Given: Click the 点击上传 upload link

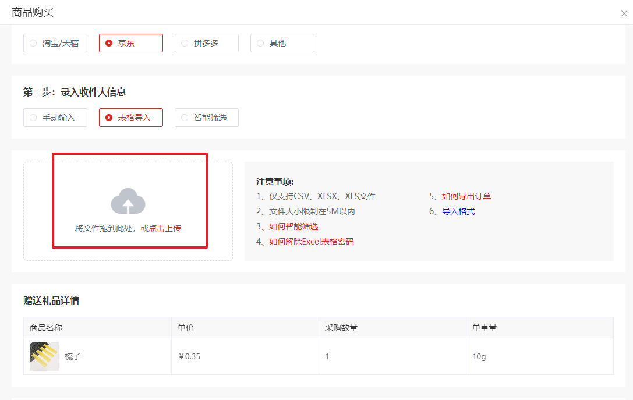Looking at the screenshot, I should 165,228.
